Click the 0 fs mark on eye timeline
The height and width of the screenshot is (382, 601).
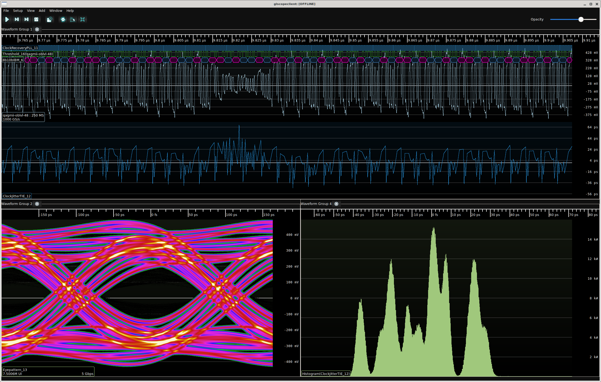[154, 215]
